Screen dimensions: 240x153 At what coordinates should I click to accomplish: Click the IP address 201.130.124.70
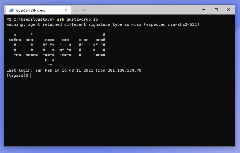click(x=125, y=70)
